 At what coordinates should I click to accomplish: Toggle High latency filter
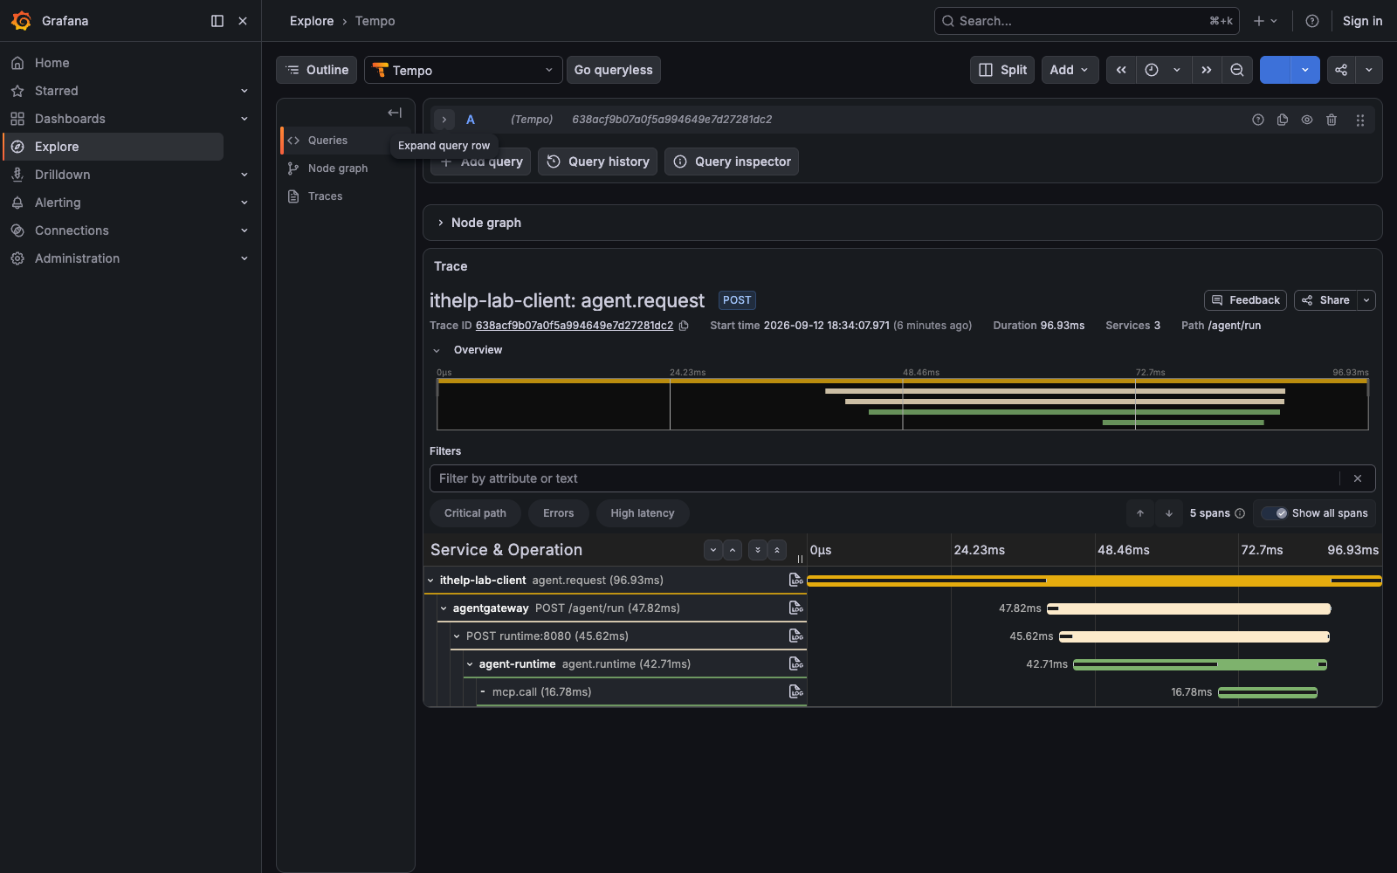[x=643, y=513]
